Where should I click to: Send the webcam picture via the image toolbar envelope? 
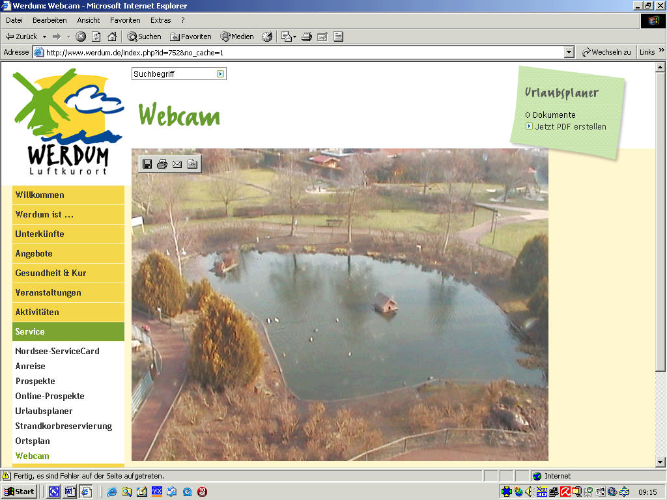click(x=177, y=164)
